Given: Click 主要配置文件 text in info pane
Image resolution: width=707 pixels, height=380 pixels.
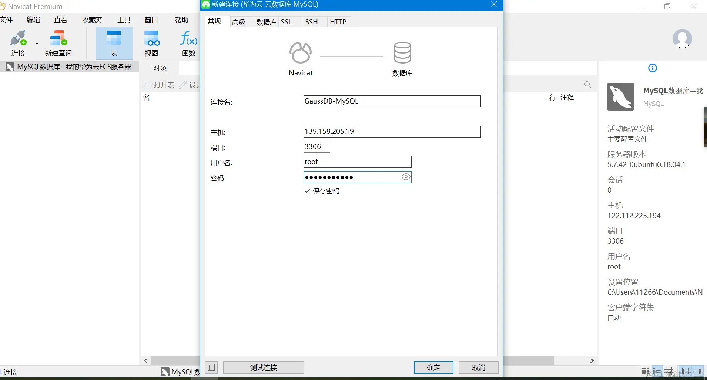Looking at the screenshot, I should tap(627, 139).
